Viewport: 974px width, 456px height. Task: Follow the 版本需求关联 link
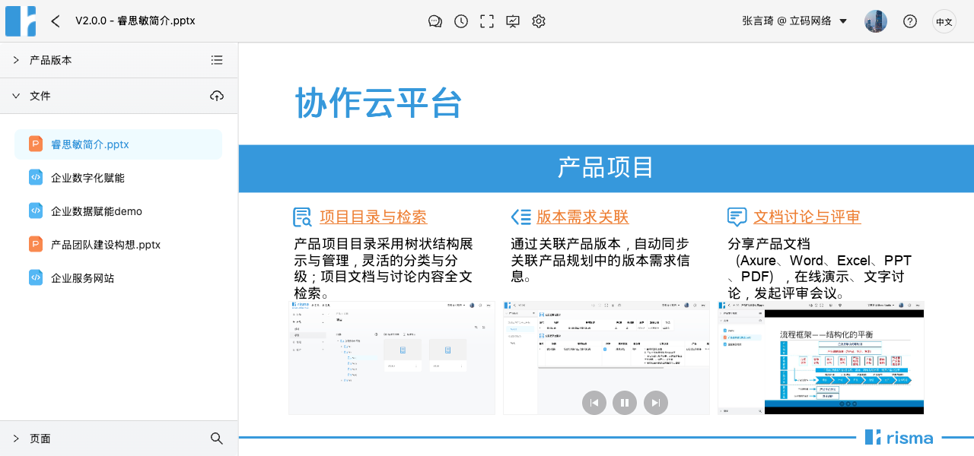tap(582, 217)
